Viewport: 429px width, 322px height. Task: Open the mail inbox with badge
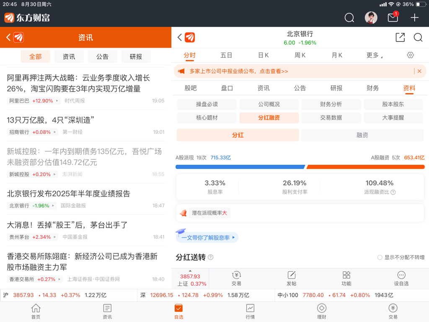393,18
